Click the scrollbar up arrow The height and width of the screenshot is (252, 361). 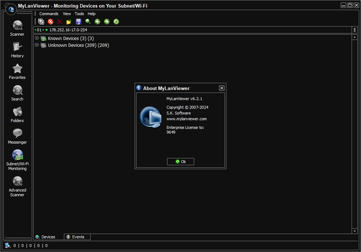(x=355, y=37)
